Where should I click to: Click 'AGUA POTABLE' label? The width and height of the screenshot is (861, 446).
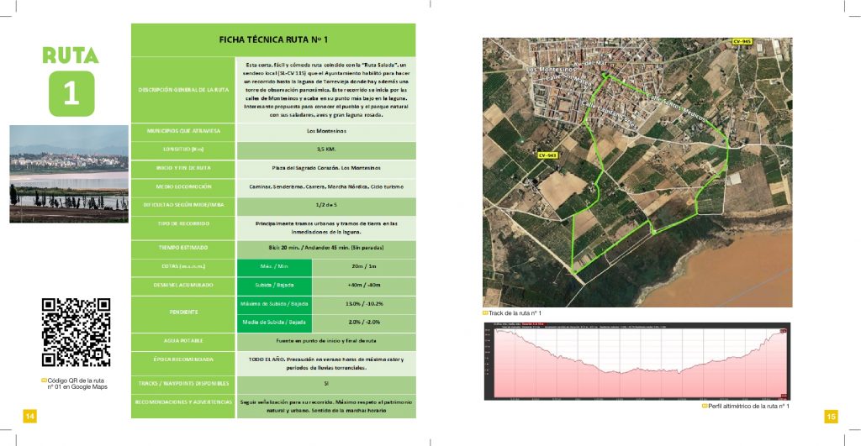(x=183, y=341)
